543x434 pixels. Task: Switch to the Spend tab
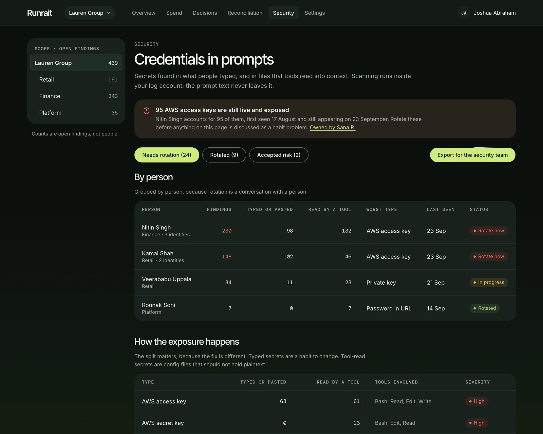click(174, 13)
